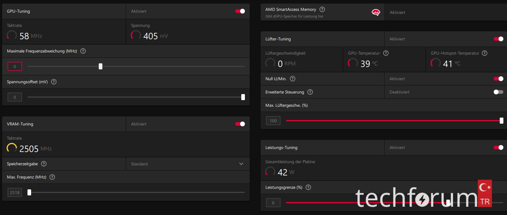Click the Erweiterte Steuerung Deaktiviert status
The height and width of the screenshot is (215, 507).
(400, 92)
